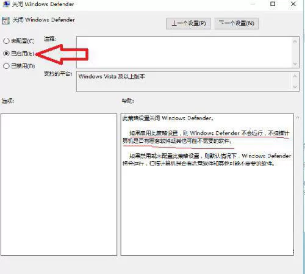Click the 上一个设置(P) button
The height and width of the screenshot is (274, 305).
(x=188, y=23)
